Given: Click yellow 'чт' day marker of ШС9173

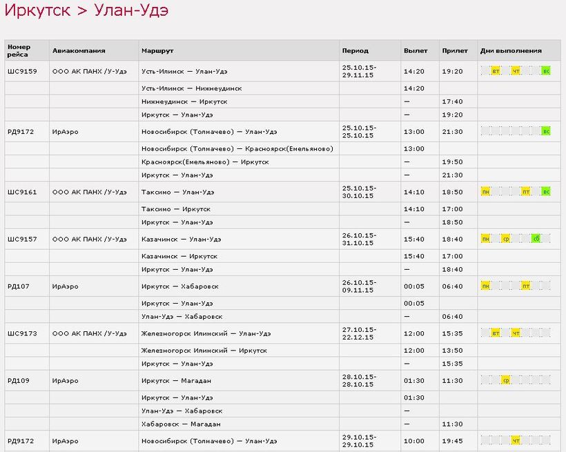Looking at the screenshot, I should pyautogui.click(x=516, y=333).
